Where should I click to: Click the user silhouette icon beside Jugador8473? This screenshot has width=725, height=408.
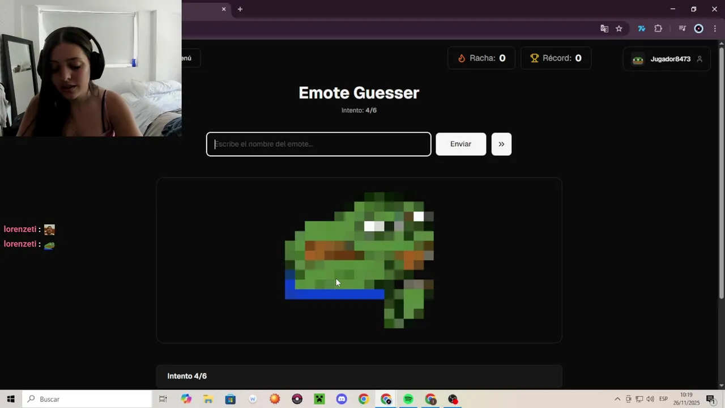pyautogui.click(x=700, y=59)
